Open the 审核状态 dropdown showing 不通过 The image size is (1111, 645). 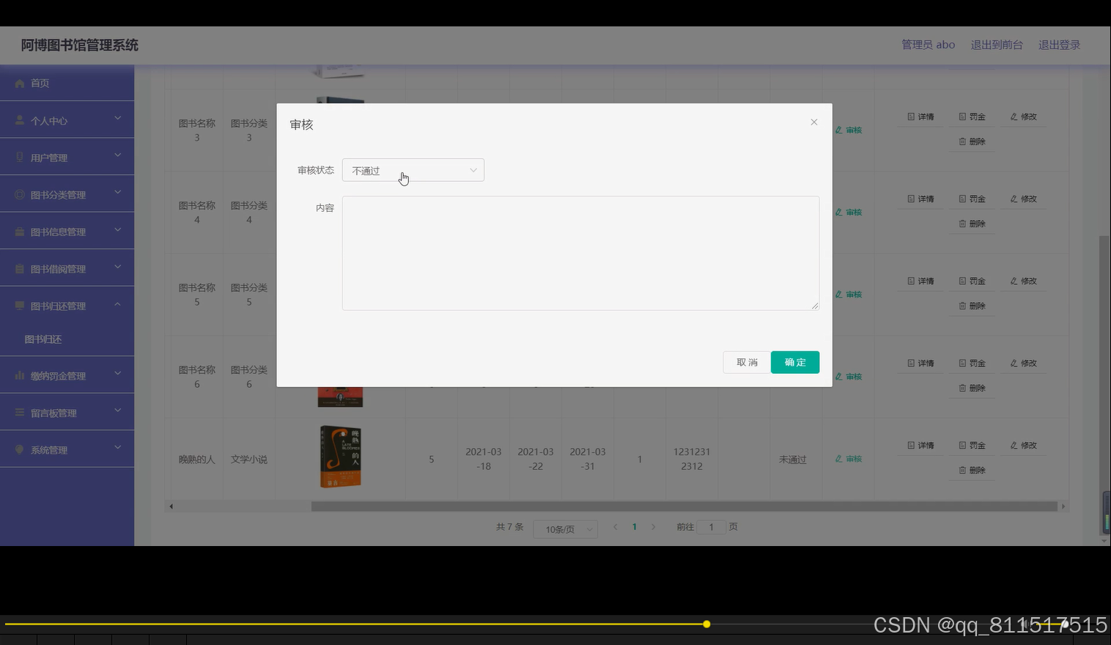(413, 170)
